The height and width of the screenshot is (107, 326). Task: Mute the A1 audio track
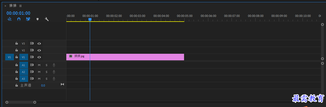pos(39,65)
